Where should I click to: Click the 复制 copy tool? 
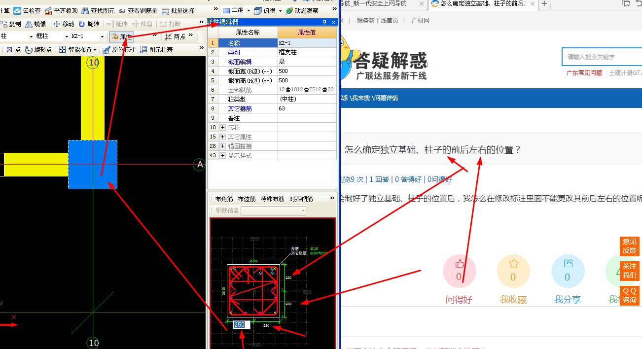(11, 24)
